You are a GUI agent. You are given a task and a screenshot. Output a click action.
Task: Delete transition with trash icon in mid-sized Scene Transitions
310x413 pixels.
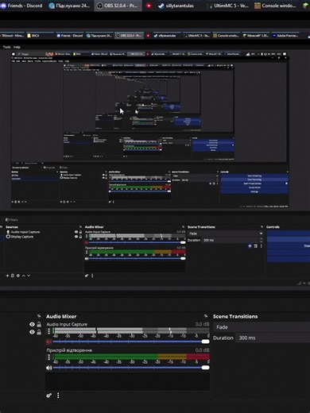pyautogui.click(x=256, y=246)
